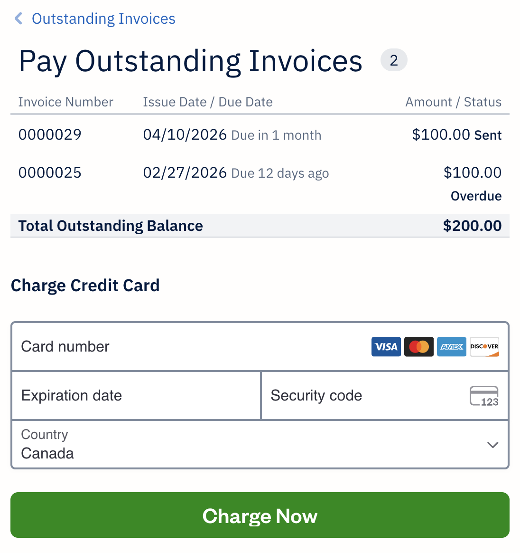Expand the Country selector showing Canada

coord(260,445)
